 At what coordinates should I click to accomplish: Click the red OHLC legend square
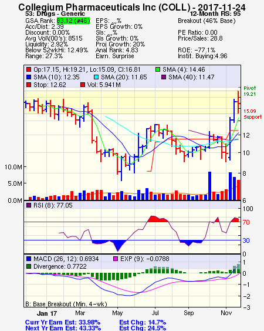(29, 69)
